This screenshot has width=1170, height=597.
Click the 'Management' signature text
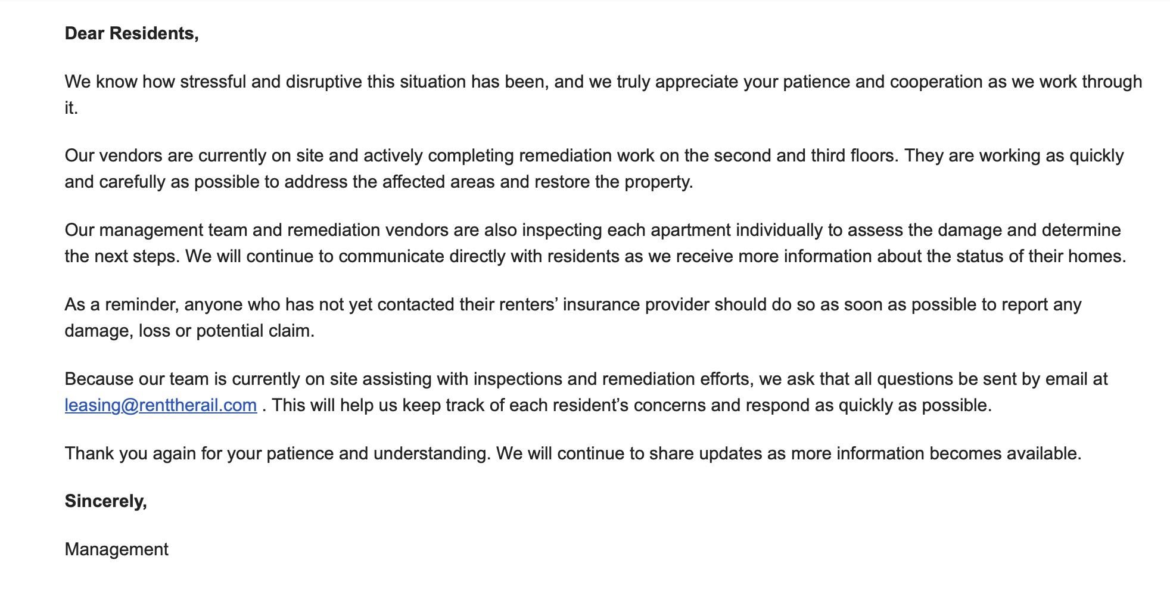(117, 549)
